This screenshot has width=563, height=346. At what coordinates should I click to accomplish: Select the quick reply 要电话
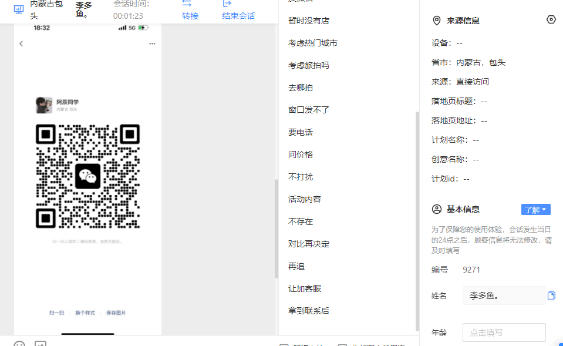(301, 132)
